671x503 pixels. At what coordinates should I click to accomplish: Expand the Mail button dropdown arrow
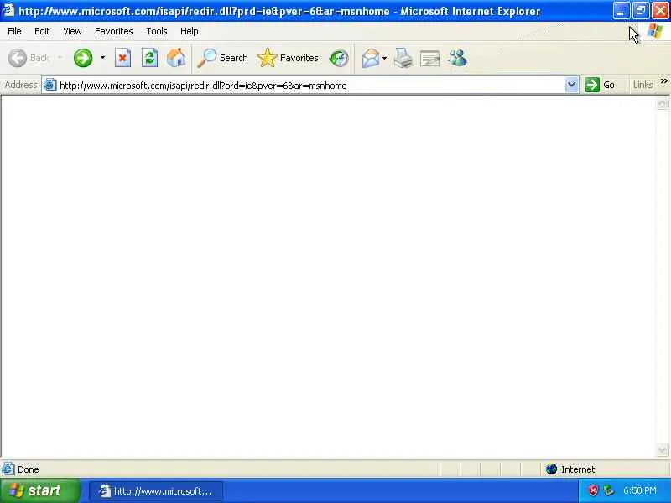(x=384, y=58)
